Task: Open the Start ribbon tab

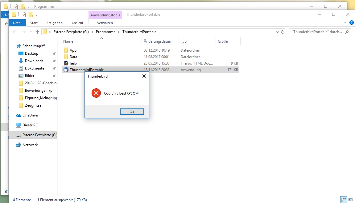Action: pos(34,23)
